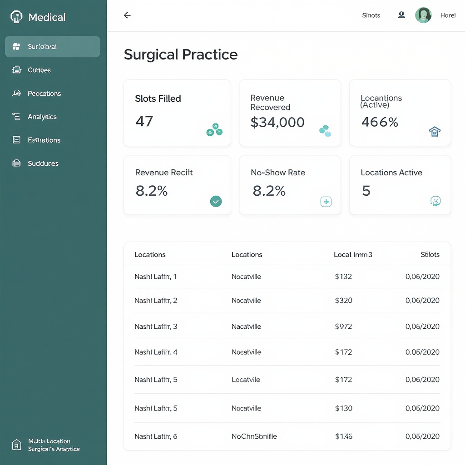Click the Curioes sidebar icon
Image resolution: width=465 pixels, height=465 pixels.
[16, 70]
